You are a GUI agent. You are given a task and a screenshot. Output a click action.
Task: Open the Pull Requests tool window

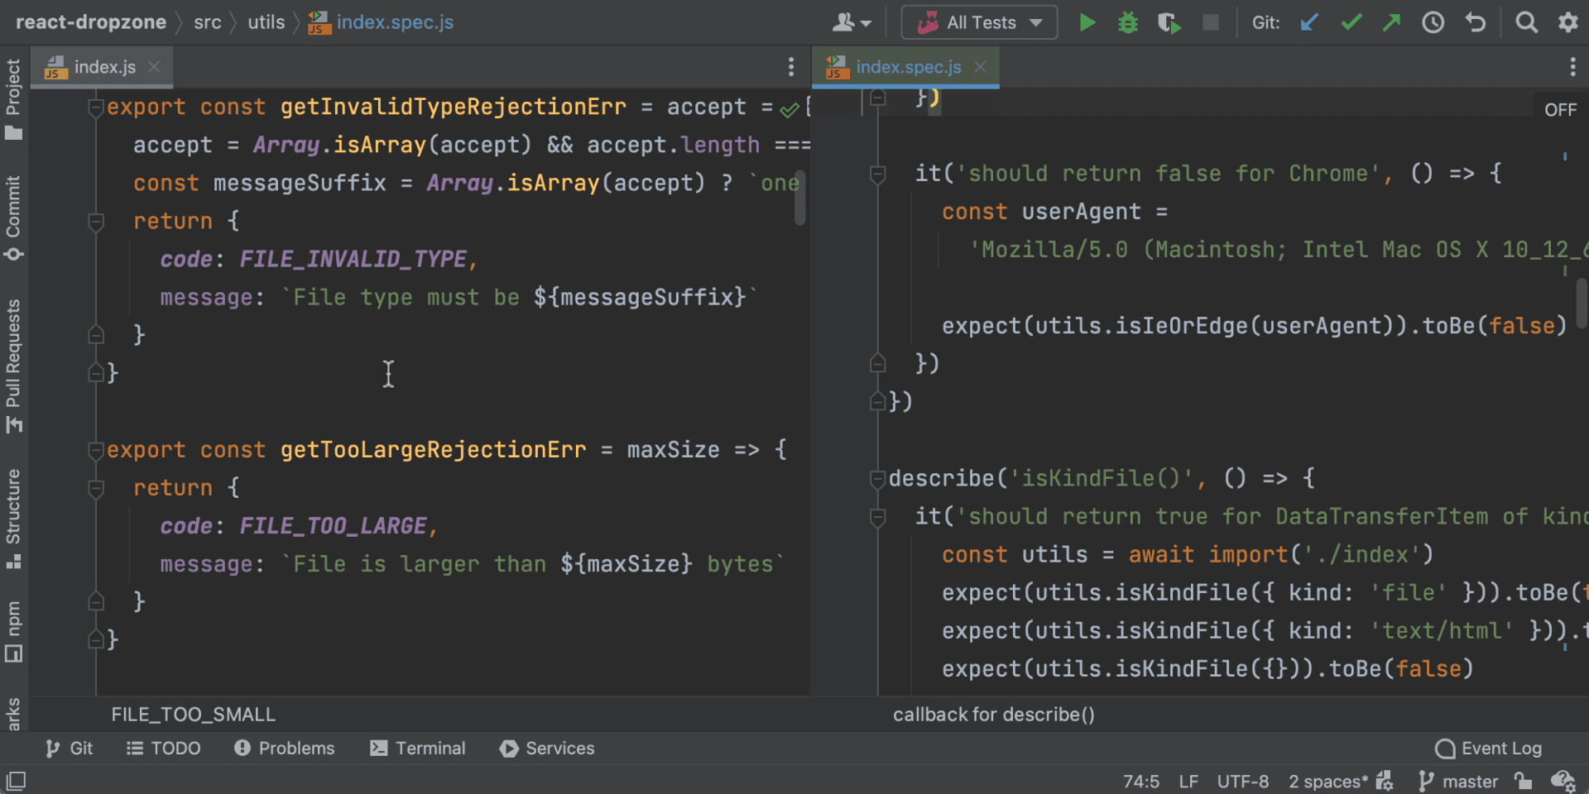click(13, 366)
